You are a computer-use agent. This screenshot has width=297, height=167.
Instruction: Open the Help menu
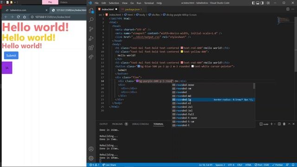pos(159,3)
